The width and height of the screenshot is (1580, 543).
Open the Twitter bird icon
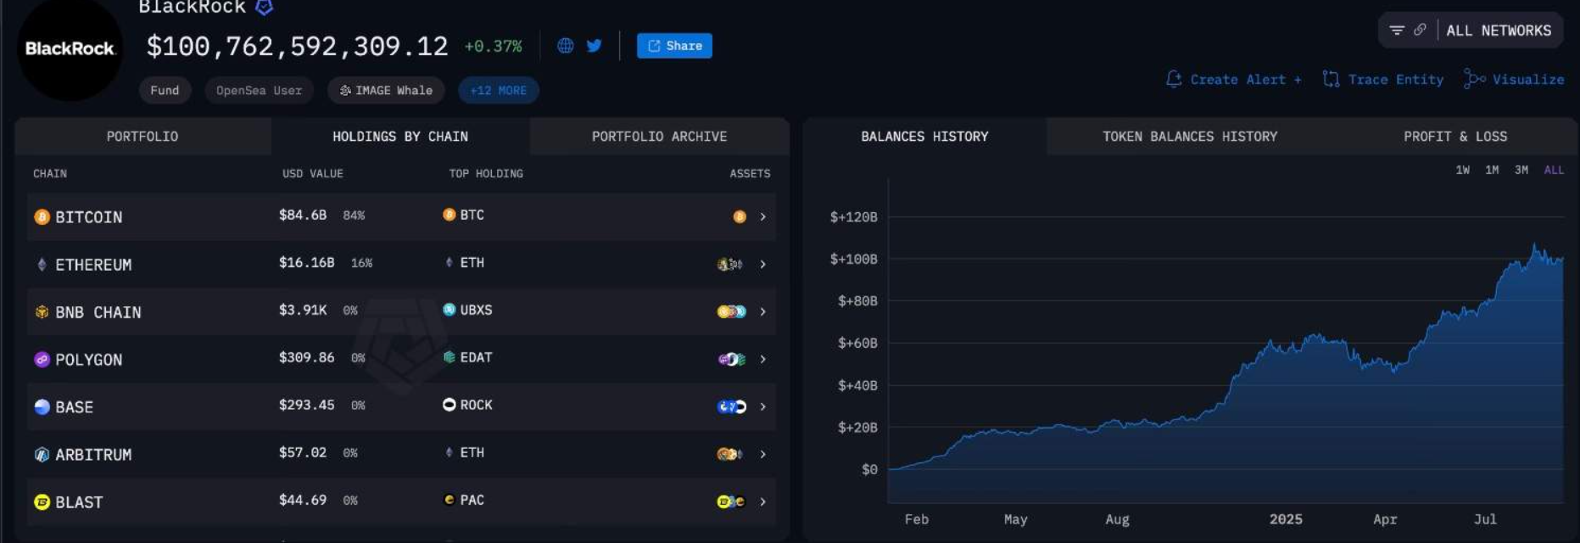point(595,46)
